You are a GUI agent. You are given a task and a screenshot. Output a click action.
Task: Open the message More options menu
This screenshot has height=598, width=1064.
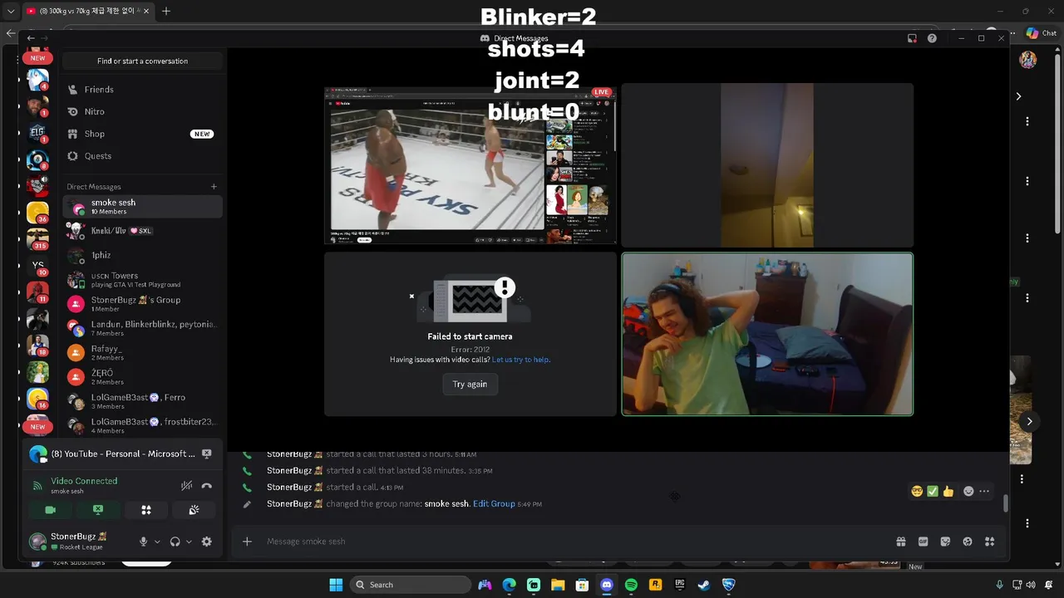(984, 492)
